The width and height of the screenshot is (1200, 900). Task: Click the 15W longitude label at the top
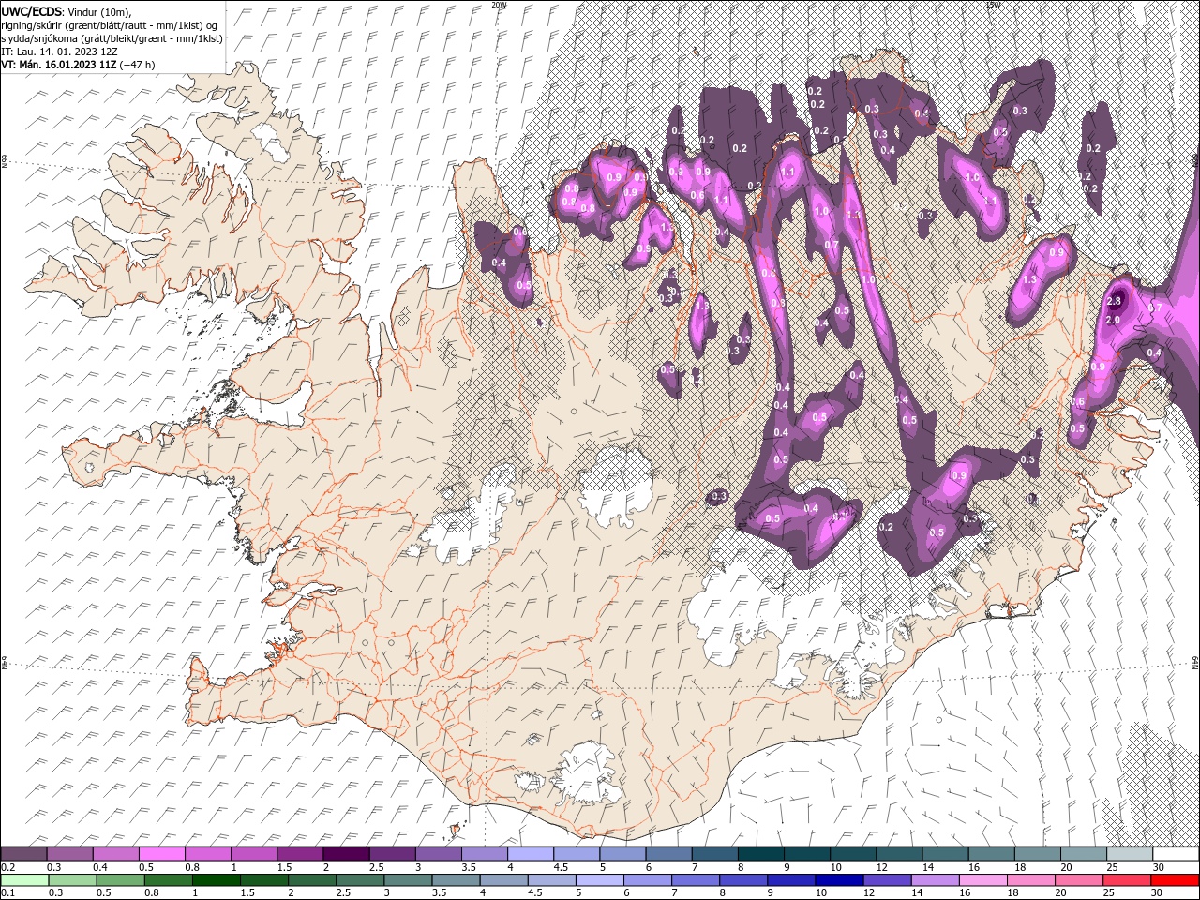992,5
